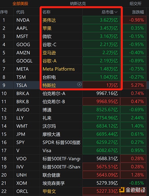Open the 伯克希尔-A stock name

point(54,94)
